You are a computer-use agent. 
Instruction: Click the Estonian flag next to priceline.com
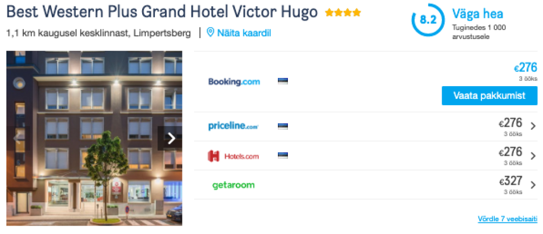283,126
